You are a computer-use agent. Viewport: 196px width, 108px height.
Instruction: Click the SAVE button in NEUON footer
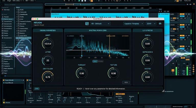pos(37,89)
